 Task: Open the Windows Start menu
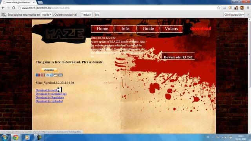click(x=4, y=137)
